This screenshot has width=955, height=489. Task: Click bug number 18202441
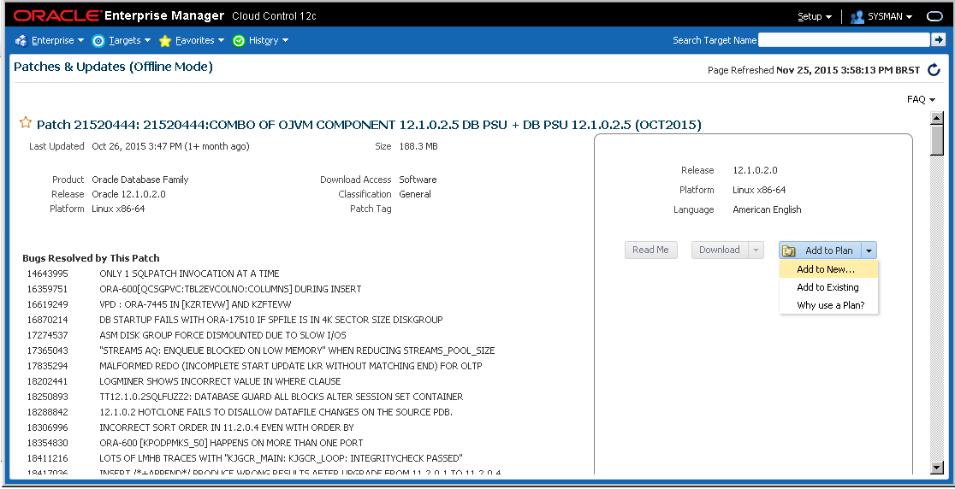(x=47, y=381)
